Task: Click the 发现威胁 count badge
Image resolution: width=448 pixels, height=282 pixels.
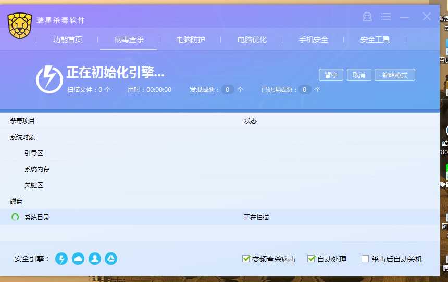Action: pyautogui.click(x=228, y=90)
